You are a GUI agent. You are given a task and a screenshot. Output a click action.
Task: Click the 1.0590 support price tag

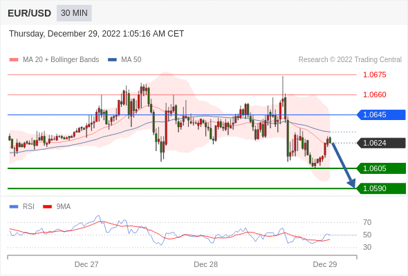(x=381, y=188)
